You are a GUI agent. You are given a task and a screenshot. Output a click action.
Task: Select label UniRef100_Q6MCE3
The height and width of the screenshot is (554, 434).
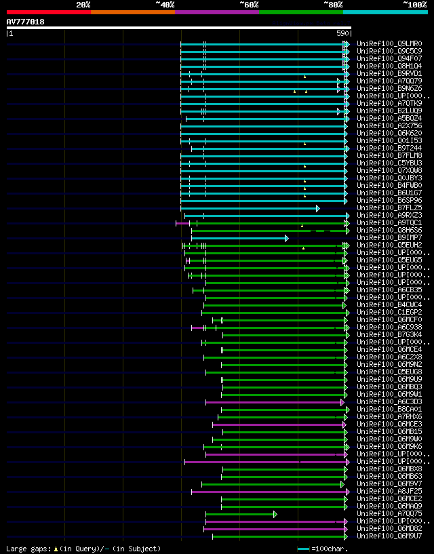pos(389,424)
